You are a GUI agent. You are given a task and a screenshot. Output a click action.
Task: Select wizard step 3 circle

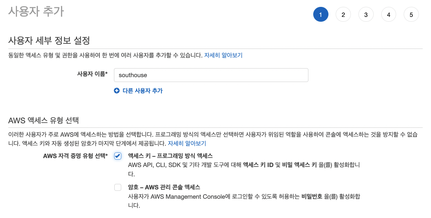tap(366, 15)
